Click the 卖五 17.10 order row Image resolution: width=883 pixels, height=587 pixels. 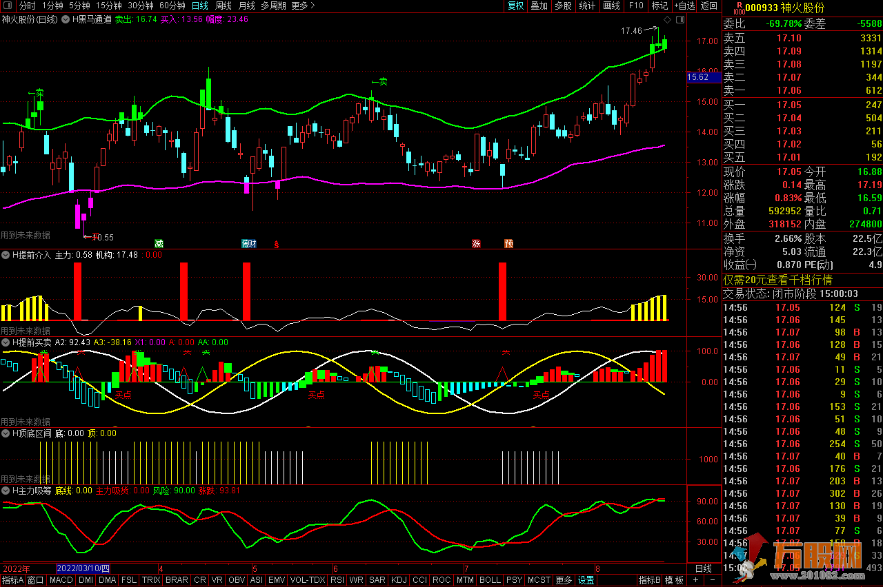tap(802, 38)
